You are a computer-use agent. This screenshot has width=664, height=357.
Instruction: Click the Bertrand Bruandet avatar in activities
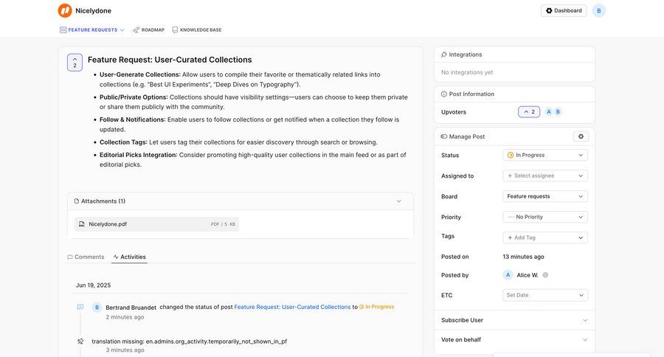click(x=97, y=308)
